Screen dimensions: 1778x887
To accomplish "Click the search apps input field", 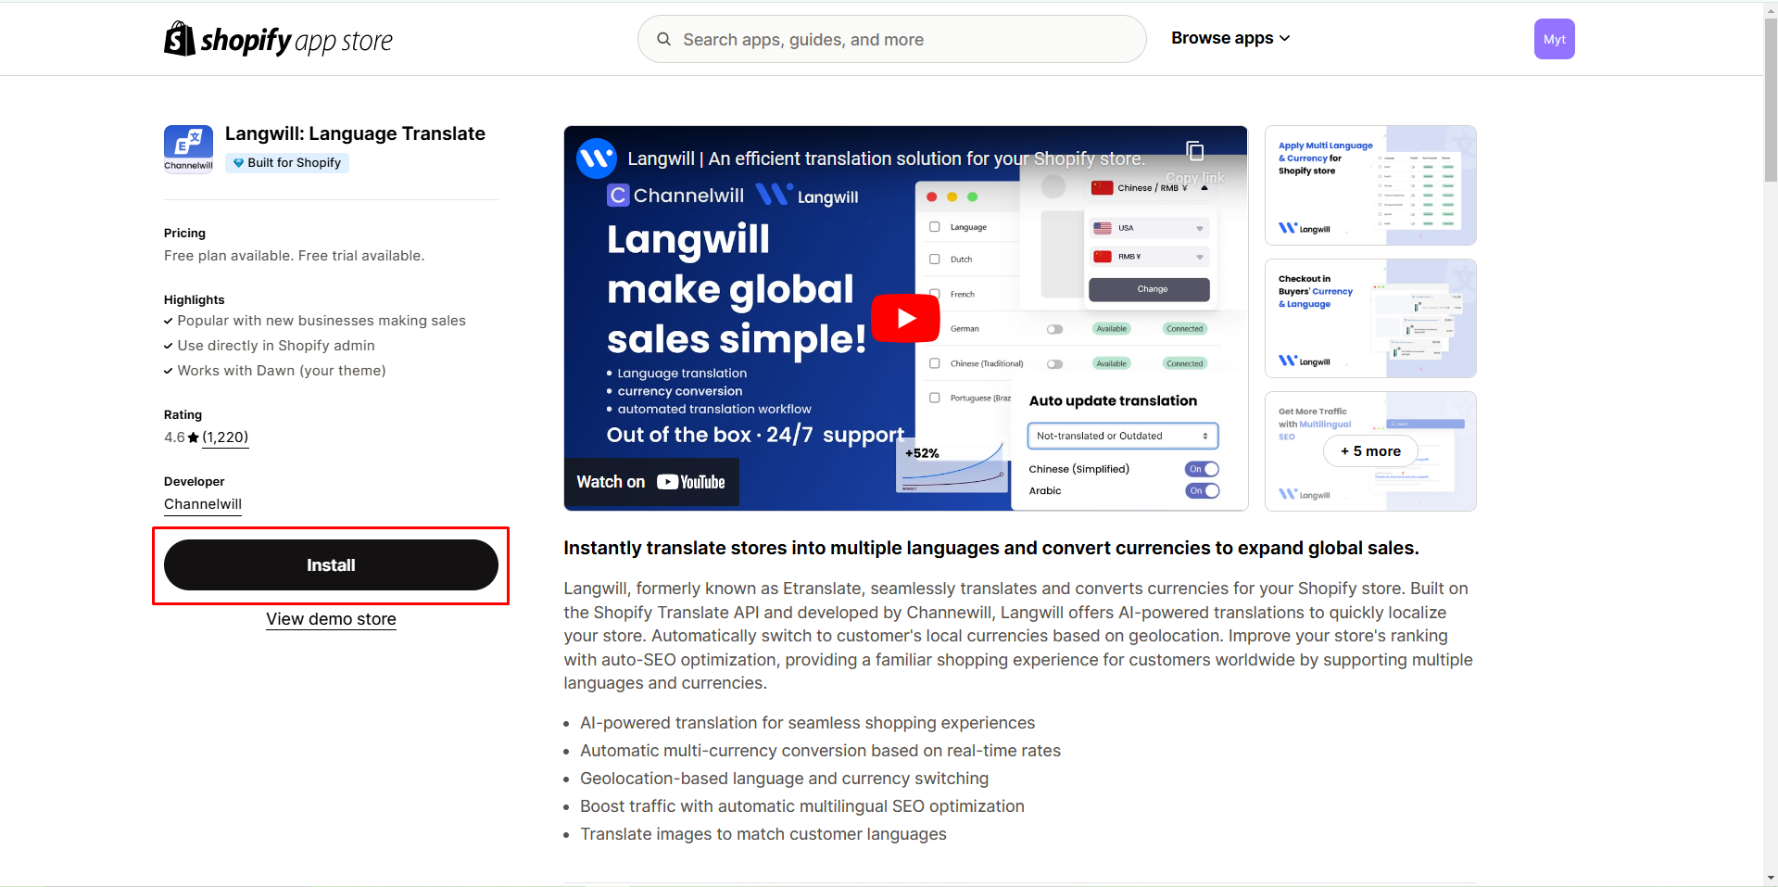I will click(889, 39).
